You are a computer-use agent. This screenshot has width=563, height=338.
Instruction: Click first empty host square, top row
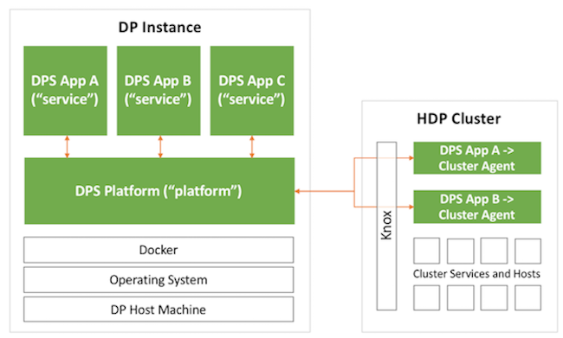pos(426,251)
